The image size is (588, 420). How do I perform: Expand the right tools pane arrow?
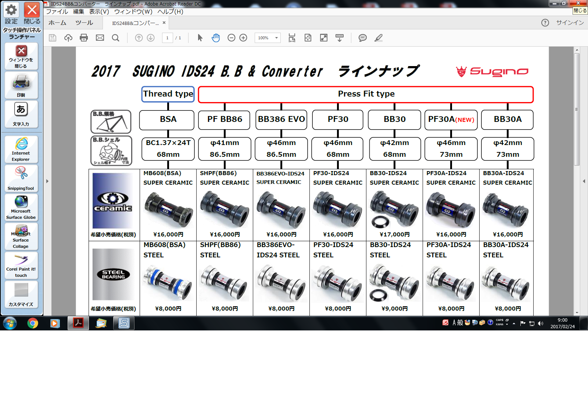coord(584,181)
